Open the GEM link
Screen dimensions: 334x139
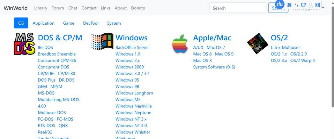42,87
